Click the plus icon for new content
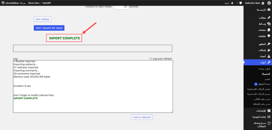Viewport: 272px width, 130px height. [x=232, y=3]
